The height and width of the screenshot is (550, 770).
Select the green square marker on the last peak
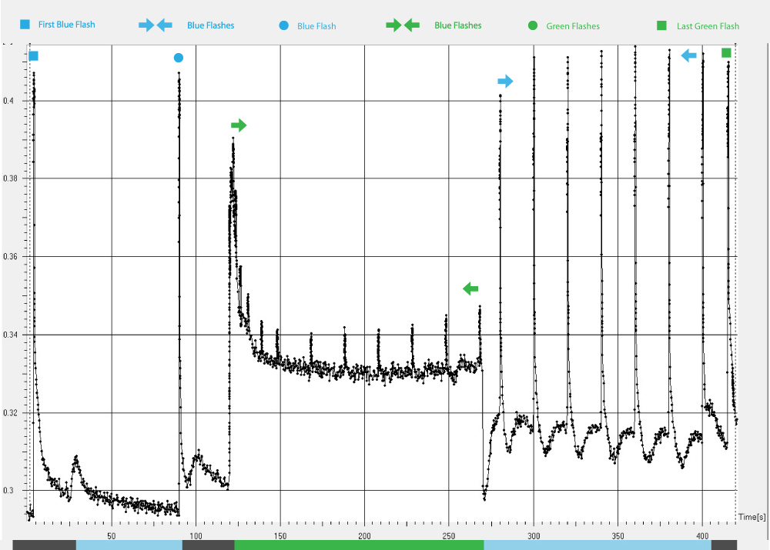pyautogui.click(x=726, y=52)
